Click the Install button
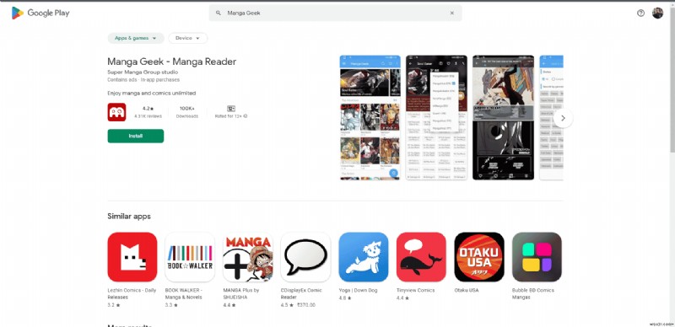The width and height of the screenshot is (675, 327). 136,136
